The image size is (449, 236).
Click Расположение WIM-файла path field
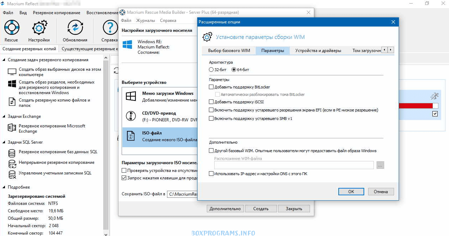coord(294,165)
